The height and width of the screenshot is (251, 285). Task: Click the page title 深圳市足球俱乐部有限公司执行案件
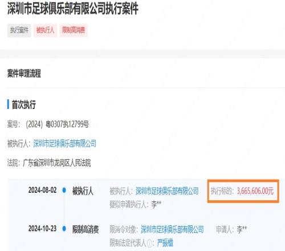(73, 9)
